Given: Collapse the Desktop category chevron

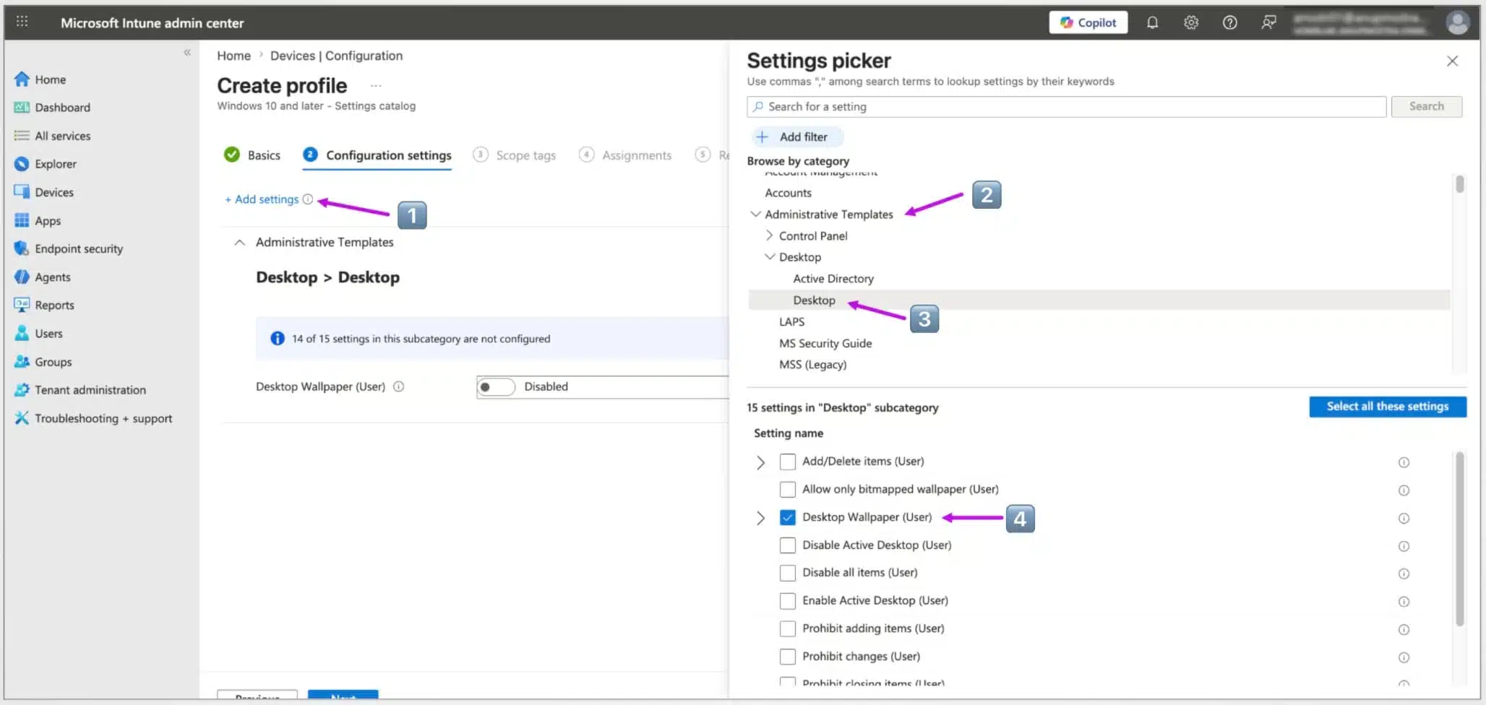Looking at the screenshot, I should coord(770,256).
